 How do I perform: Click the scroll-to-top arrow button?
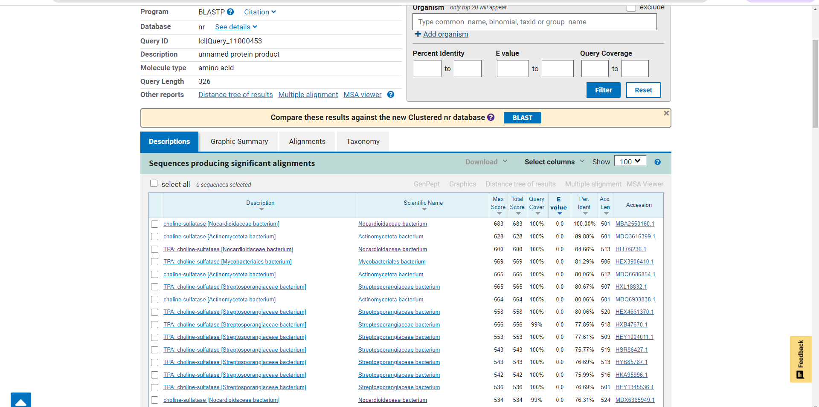(x=21, y=400)
